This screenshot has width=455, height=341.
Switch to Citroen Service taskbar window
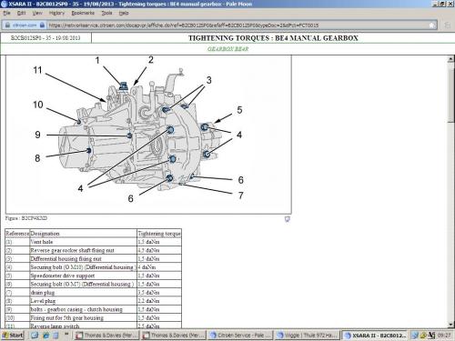pyautogui.click(x=240, y=336)
